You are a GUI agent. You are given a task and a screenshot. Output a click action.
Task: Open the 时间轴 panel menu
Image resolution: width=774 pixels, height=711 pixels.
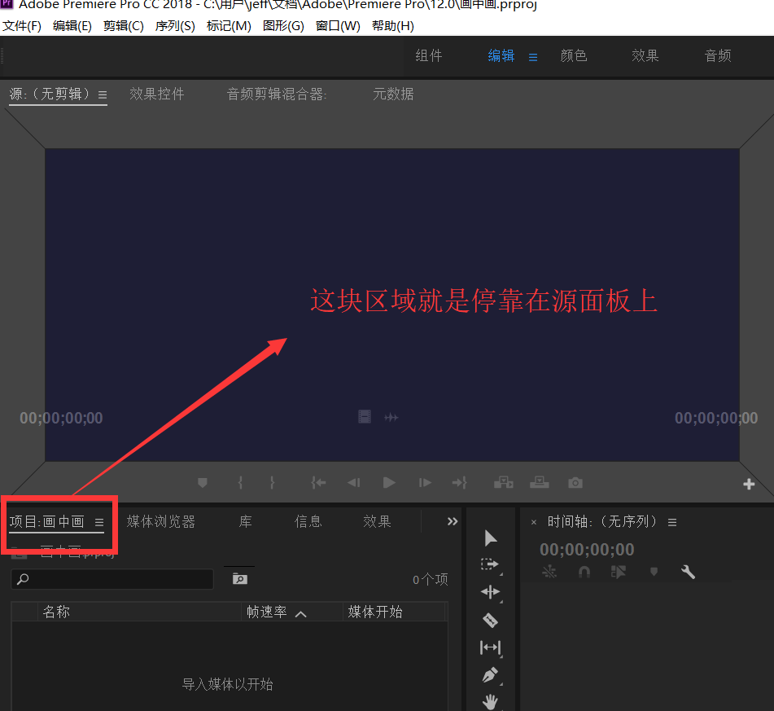pos(671,522)
